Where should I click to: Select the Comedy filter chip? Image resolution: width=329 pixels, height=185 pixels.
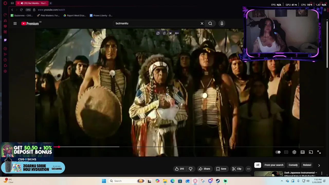pyautogui.click(x=293, y=165)
